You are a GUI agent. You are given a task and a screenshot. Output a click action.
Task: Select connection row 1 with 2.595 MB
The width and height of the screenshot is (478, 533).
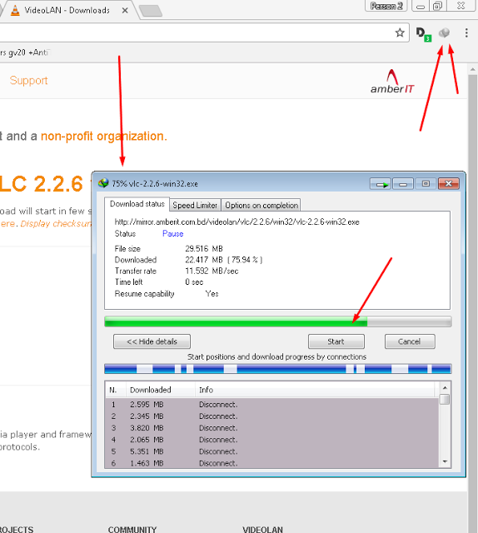tap(272, 405)
